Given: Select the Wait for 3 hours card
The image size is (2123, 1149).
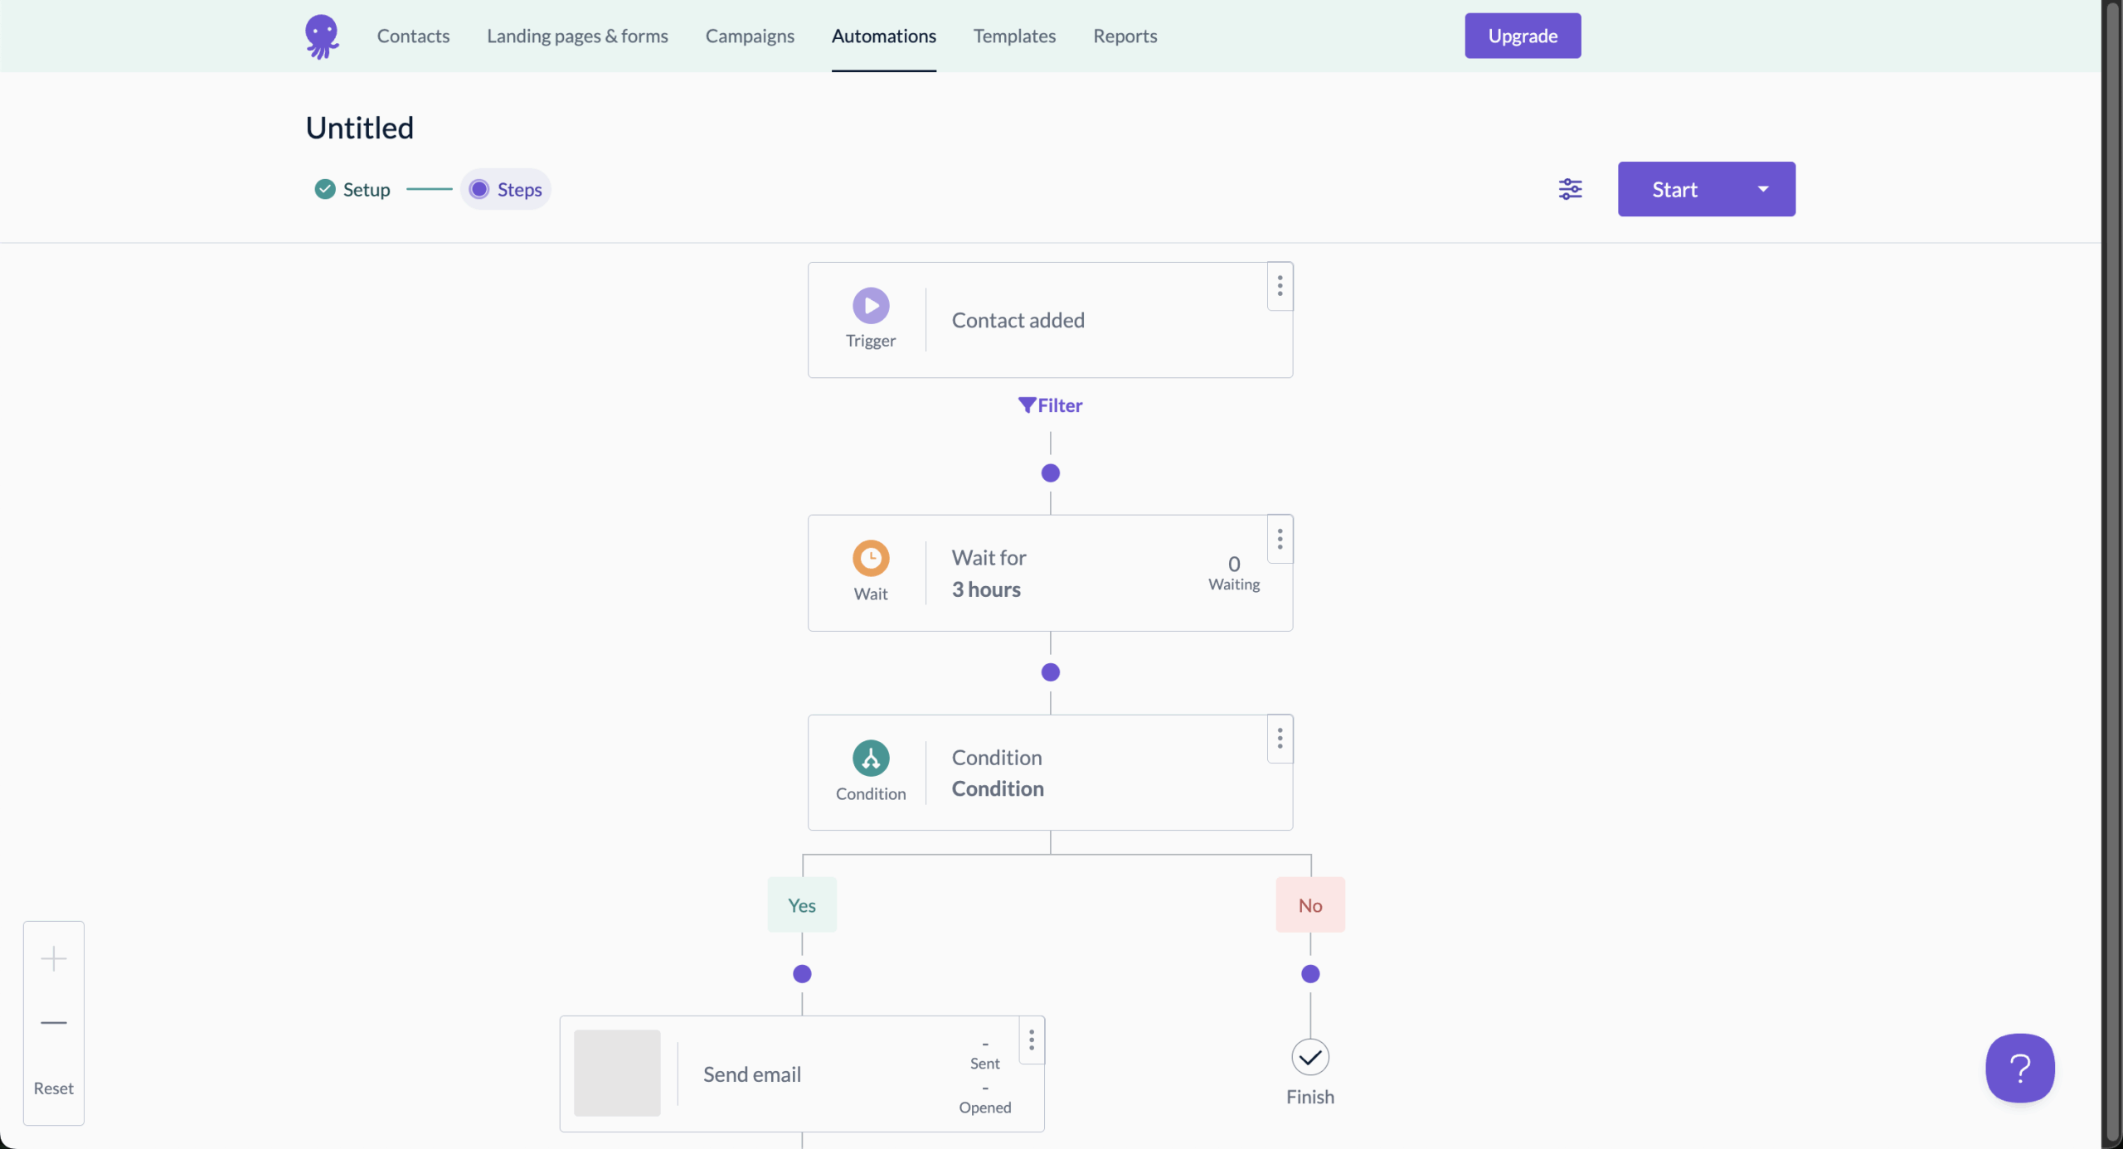Looking at the screenshot, I should click(x=1050, y=573).
